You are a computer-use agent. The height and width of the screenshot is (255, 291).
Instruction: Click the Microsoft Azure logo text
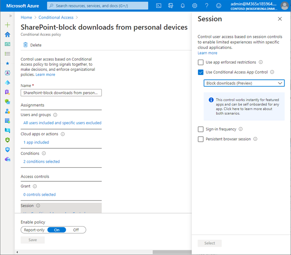tap(22, 6)
